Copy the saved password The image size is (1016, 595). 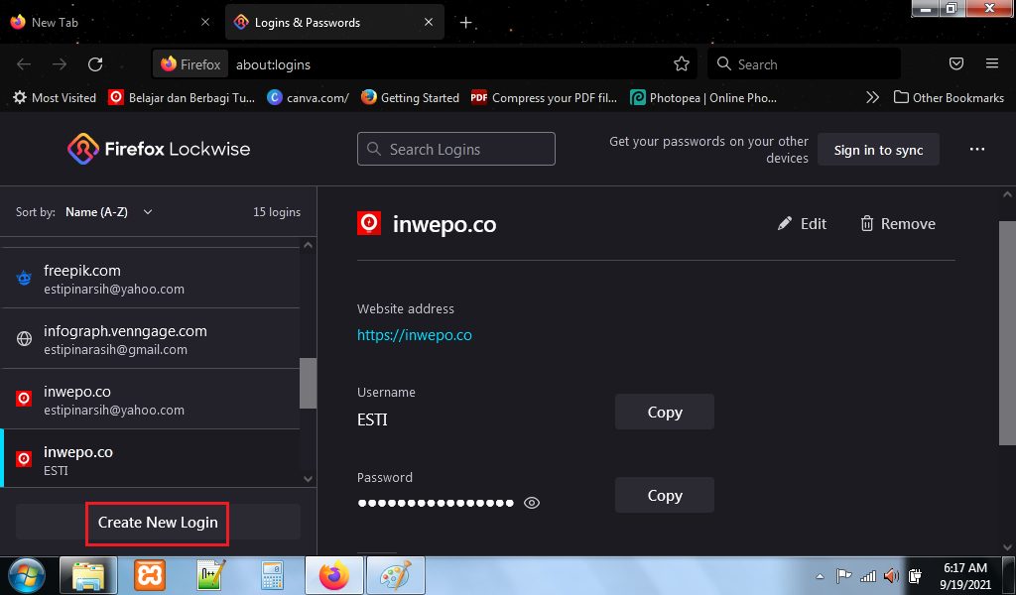coord(664,495)
